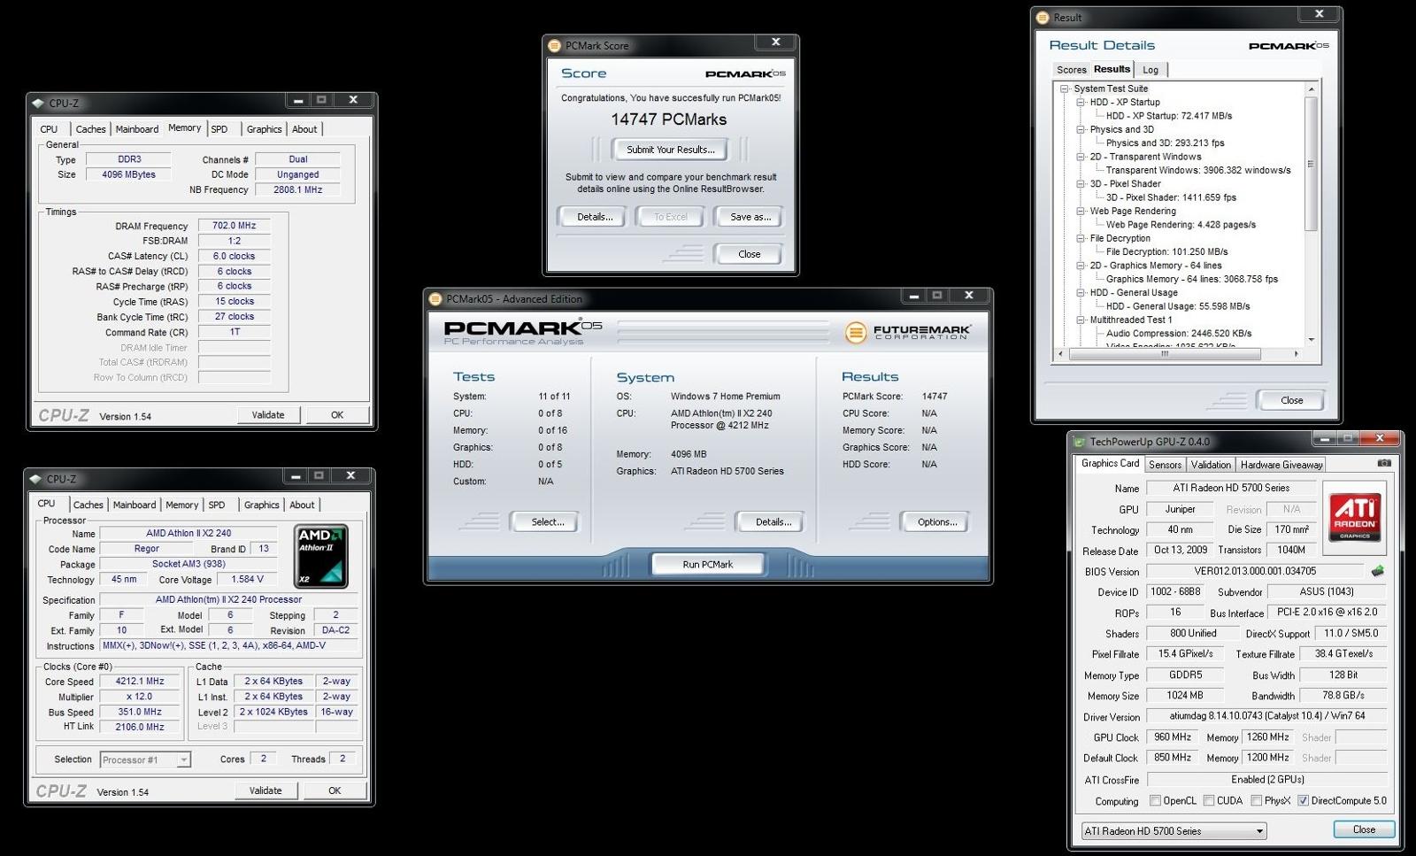The width and height of the screenshot is (1416, 856).
Task: Click Close in the PCMark Score dialog
Action: 750,254
